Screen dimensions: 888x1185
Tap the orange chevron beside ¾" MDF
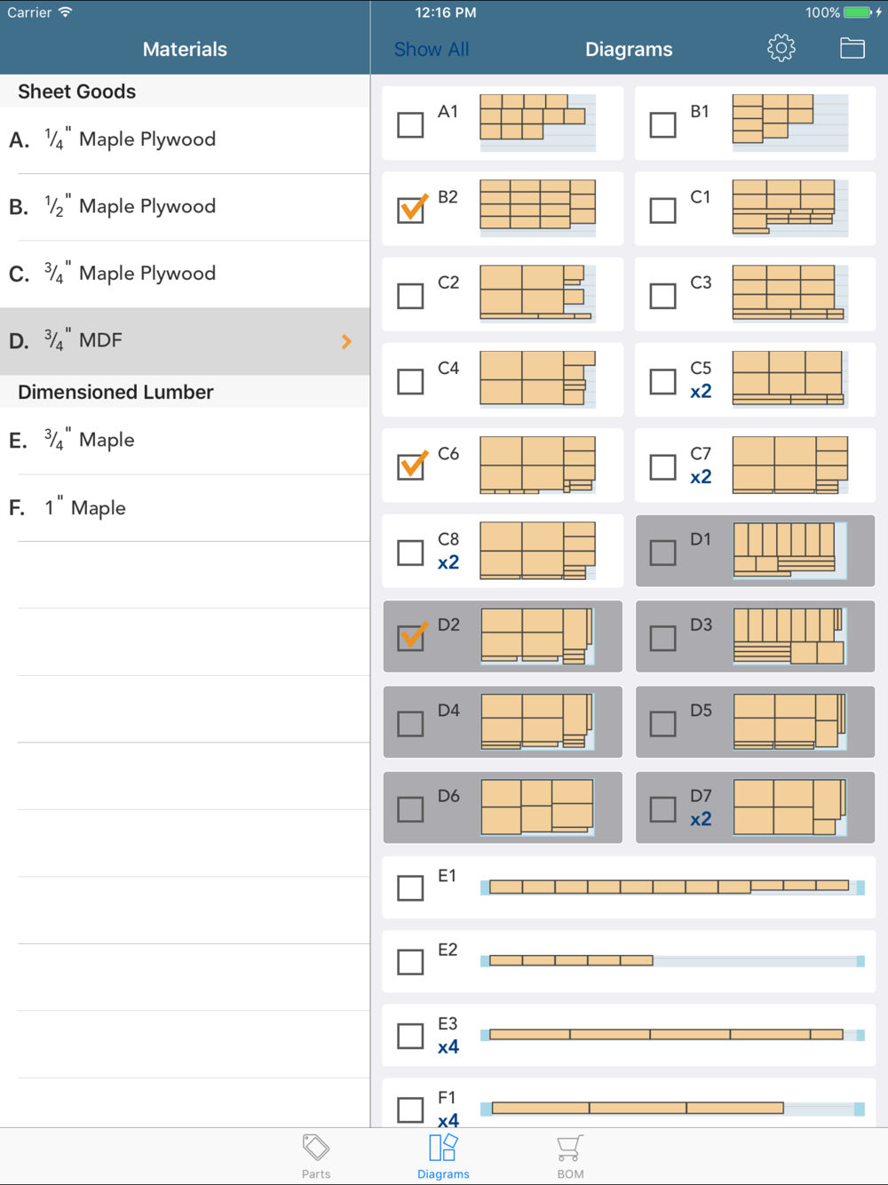pyautogui.click(x=346, y=341)
